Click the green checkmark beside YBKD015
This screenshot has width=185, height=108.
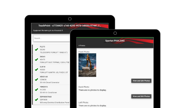point(36,90)
